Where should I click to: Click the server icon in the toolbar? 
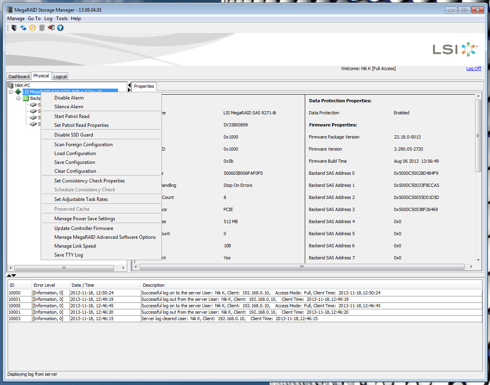click(x=14, y=28)
